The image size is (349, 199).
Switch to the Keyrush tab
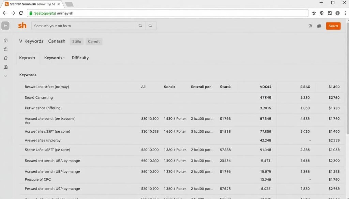[x=28, y=58]
